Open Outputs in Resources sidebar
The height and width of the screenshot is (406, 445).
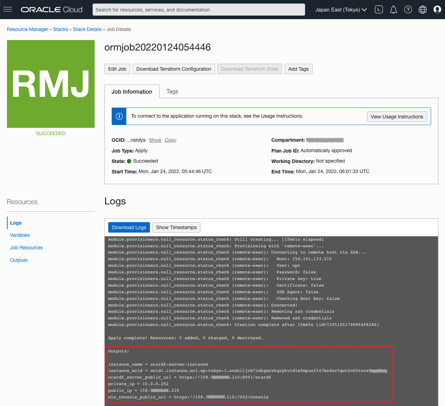click(x=19, y=260)
